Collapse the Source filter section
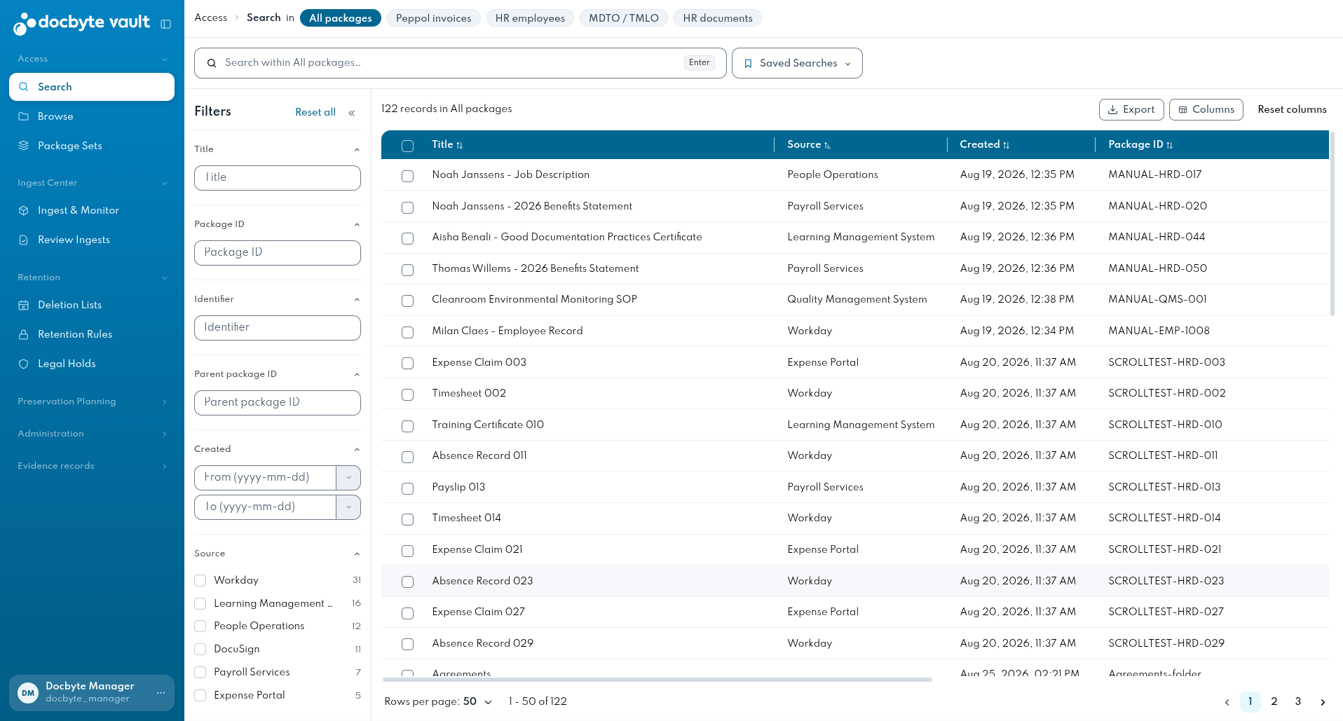This screenshot has height=721, width=1343. coord(357,554)
